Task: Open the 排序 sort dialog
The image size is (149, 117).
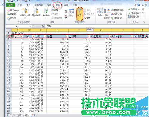Action: (71, 13)
